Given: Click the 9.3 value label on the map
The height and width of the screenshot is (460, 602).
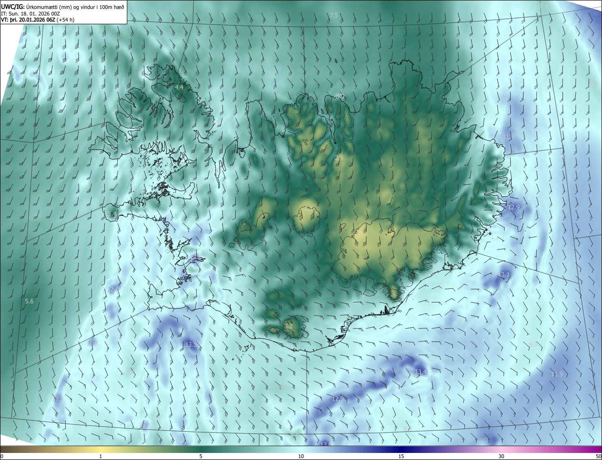Looking at the screenshot, I should pyautogui.click(x=533, y=345).
